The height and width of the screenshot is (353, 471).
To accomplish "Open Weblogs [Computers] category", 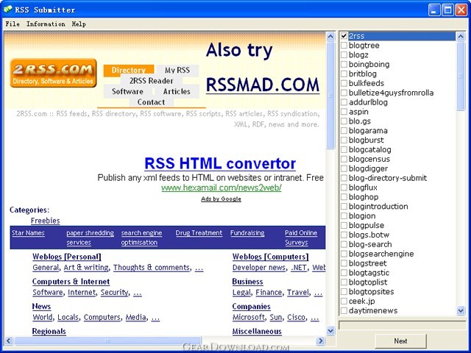I will pyautogui.click(x=270, y=257).
